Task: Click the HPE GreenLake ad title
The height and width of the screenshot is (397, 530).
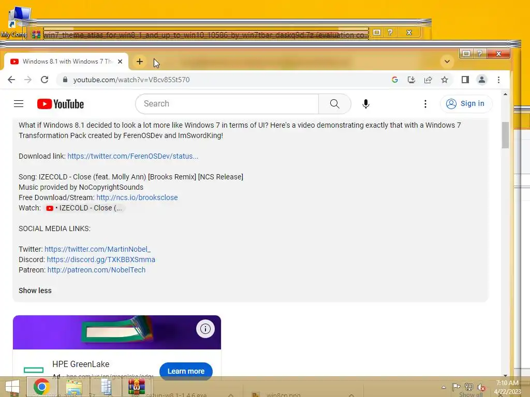Action: coord(81,364)
